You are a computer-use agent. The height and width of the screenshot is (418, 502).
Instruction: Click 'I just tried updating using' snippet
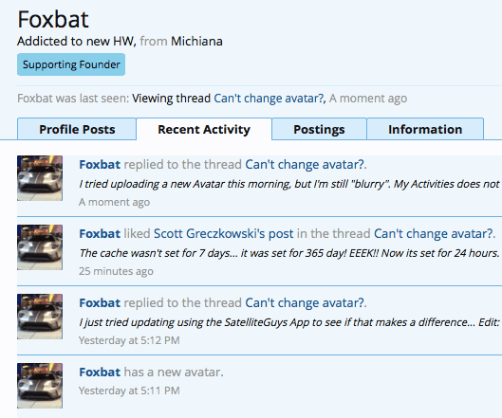(290, 322)
